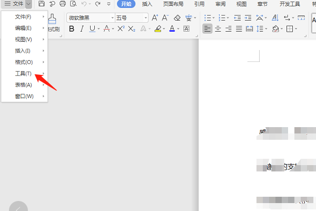Apply distributed alignment
Viewport: 316px width, 211px height.
[x=250, y=29]
